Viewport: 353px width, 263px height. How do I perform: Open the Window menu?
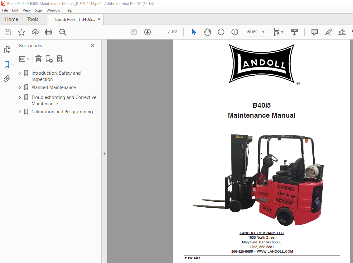pyautogui.click(x=53, y=10)
